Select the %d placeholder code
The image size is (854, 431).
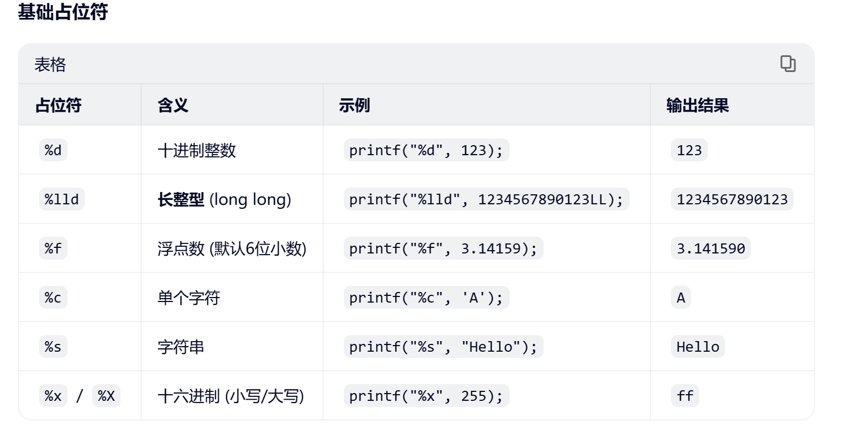(53, 150)
